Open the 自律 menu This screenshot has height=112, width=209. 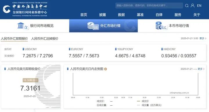click(159, 14)
